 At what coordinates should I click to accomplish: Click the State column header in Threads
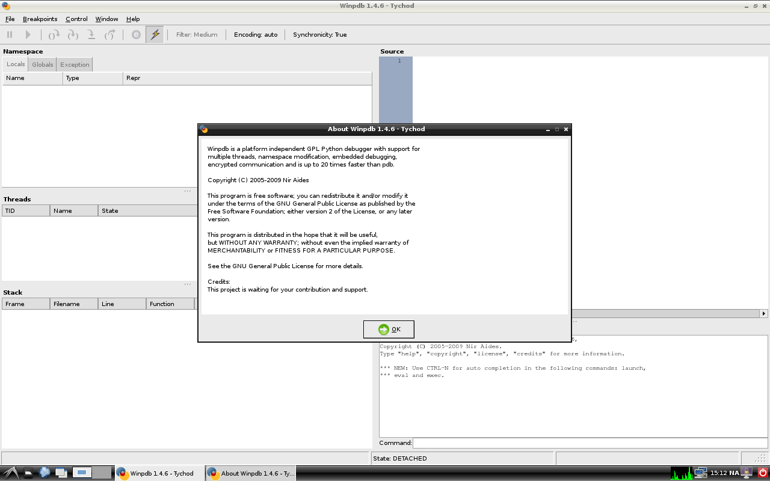coord(148,211)
